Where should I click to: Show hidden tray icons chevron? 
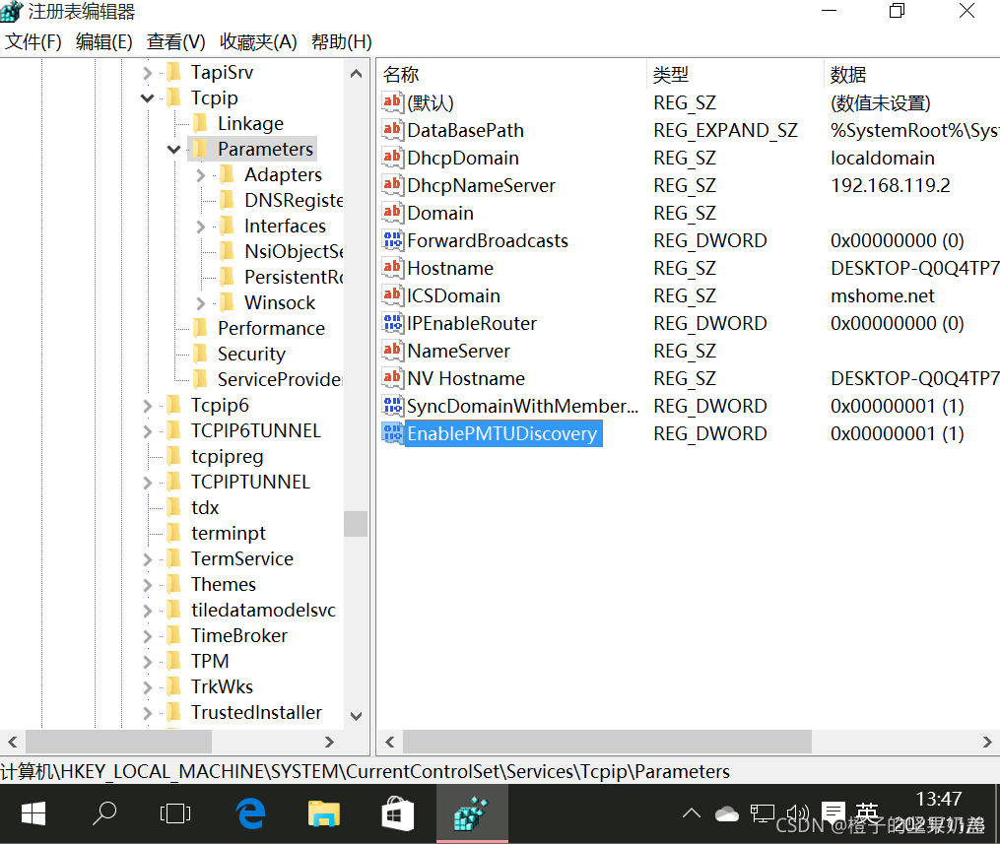click(x=692, y=813)
